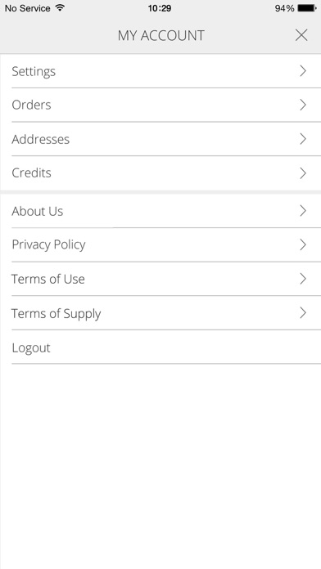
Task: Open the Terms of Supply
Action: (160, 313)
